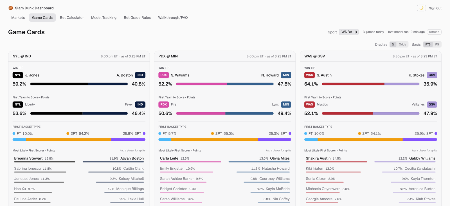Open Natasha Howard's splits
Screen dimensions: 450x206
tap(259, 169)
